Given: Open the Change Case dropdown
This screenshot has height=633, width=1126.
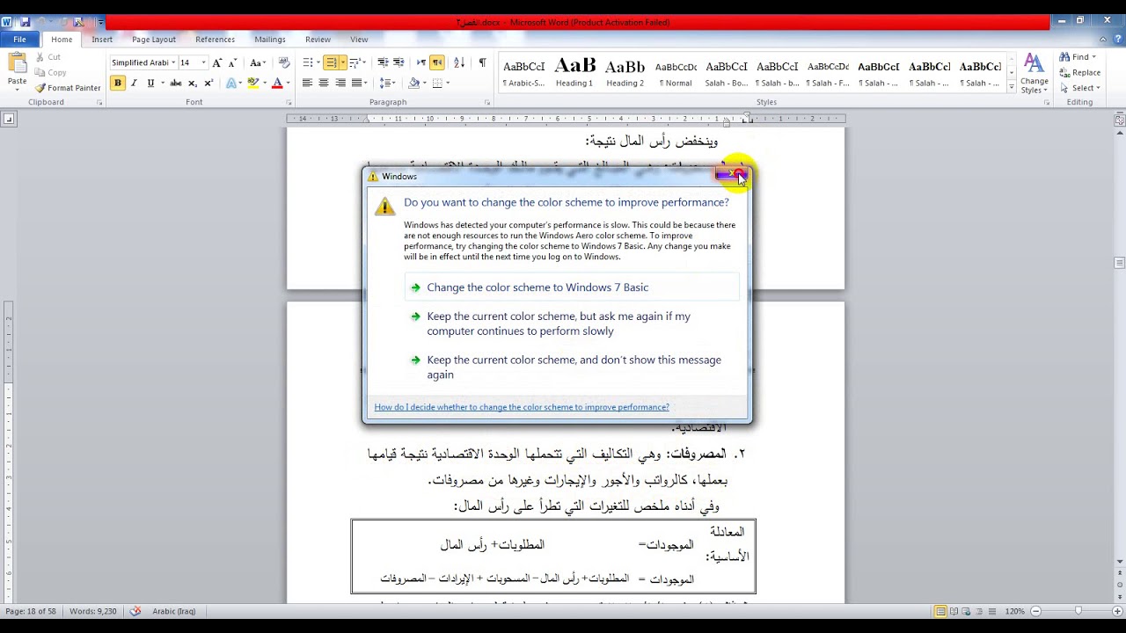Looking at the screenshot, I should (257, 62).
